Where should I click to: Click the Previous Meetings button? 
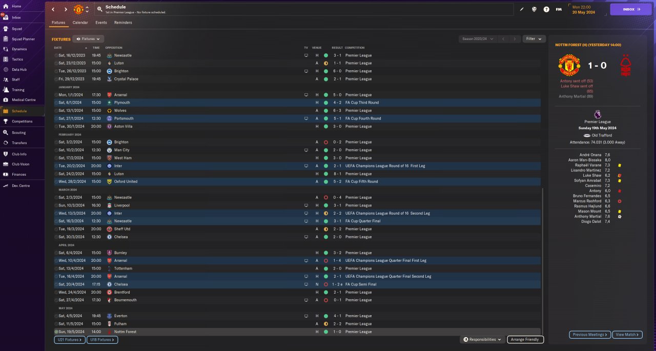coord(590,335)
